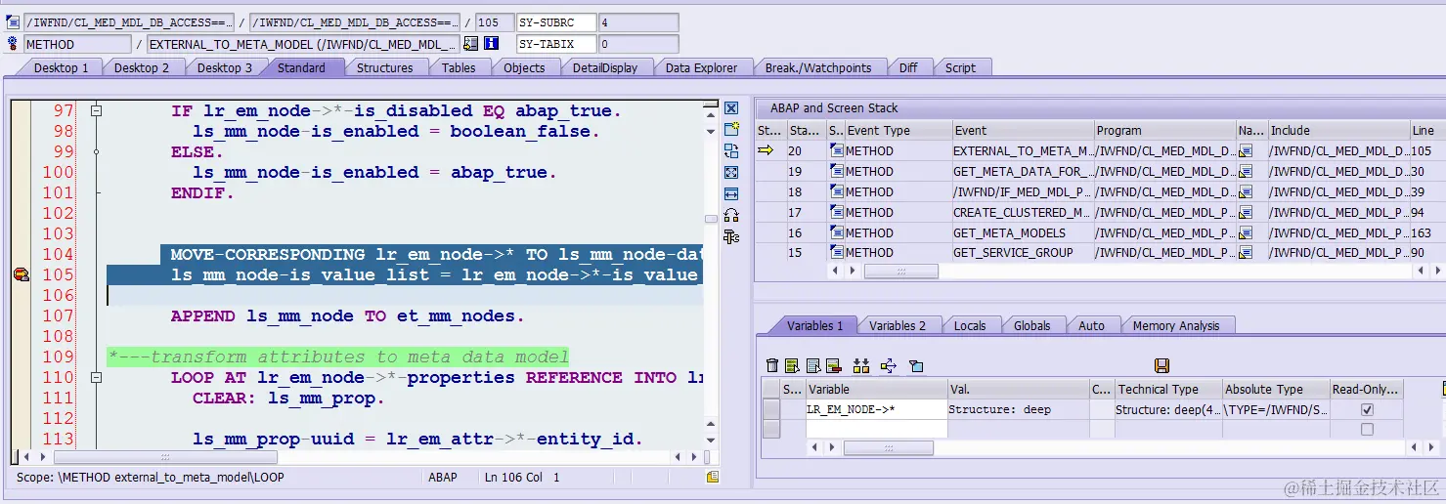1446x504 pixels.
Task: Click the horizontal maximize icon beside editor
Action: tap(730, 193)
